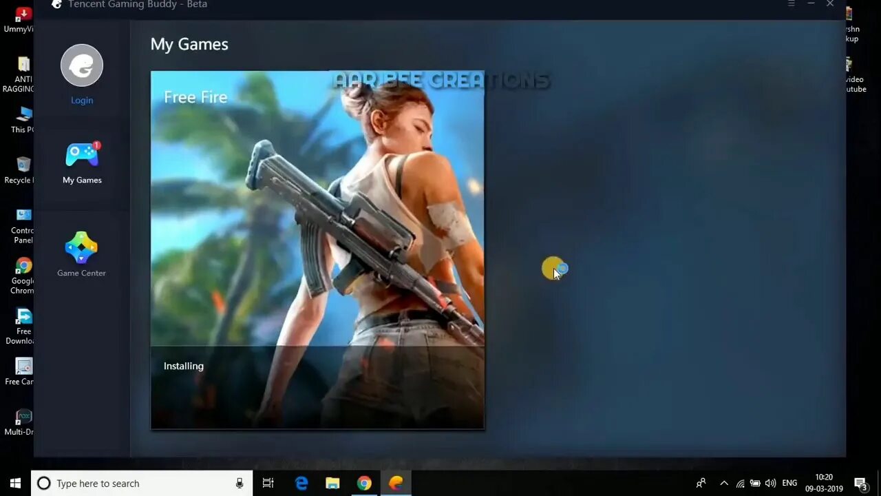
Task: Click the Free Fire title text
Action: (x=195, y=97)
